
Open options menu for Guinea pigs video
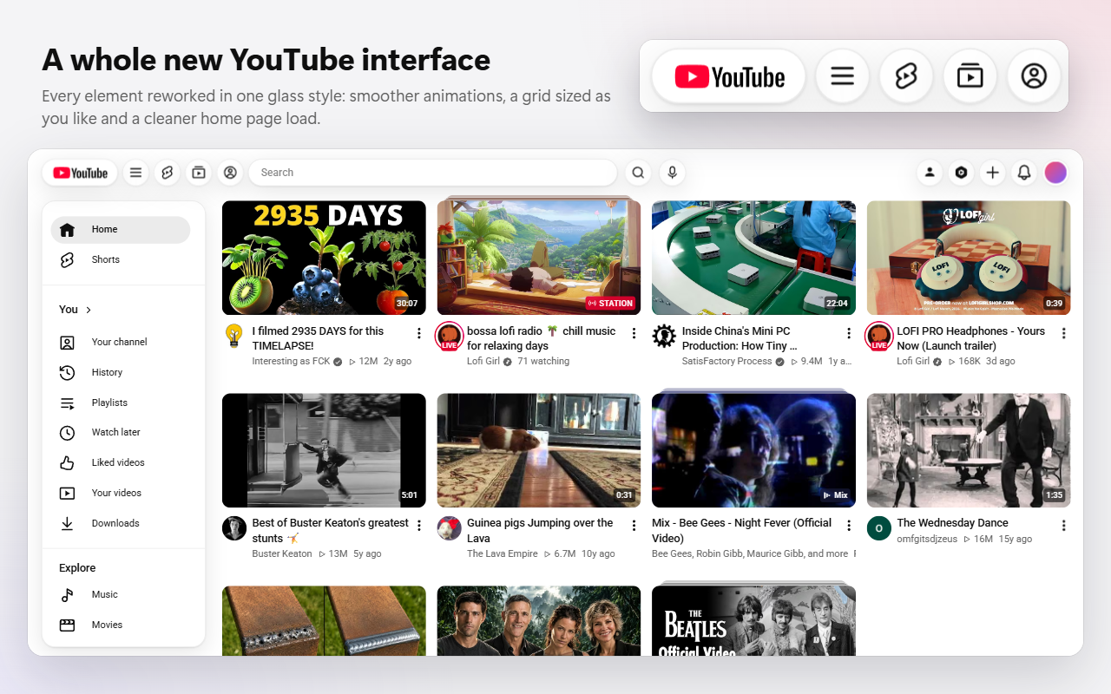[x=634, y=526]
